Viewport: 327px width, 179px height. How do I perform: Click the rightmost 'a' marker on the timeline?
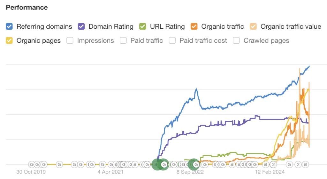click(x=305, y=164)
